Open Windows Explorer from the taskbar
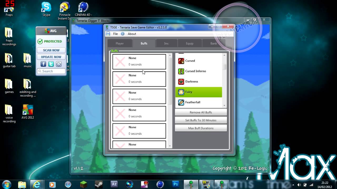Screen dimensions: 337x189 (x=22, y=184)
